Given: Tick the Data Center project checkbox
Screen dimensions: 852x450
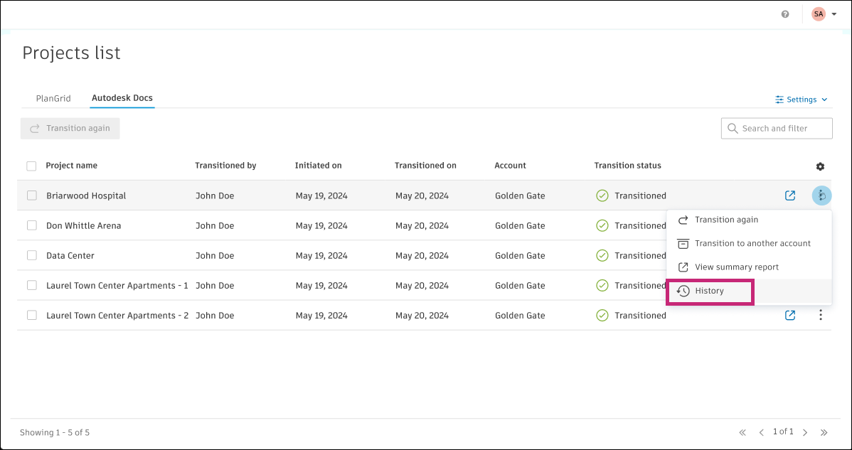Looking at the screenshot, I should [32, 255].
